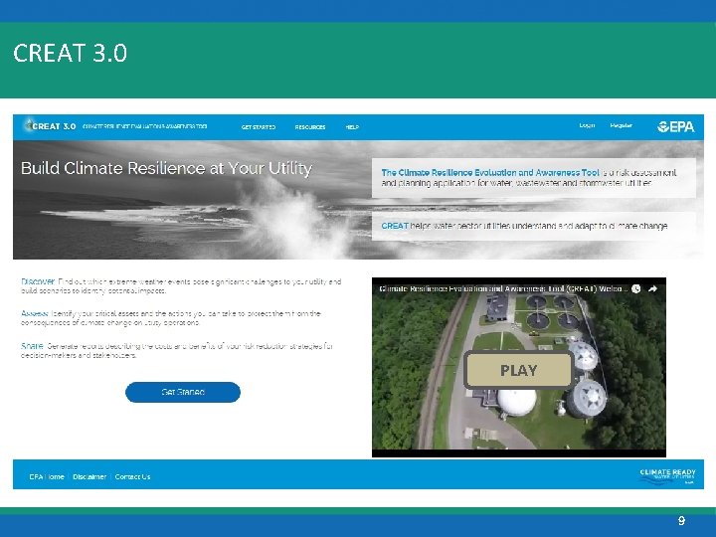Click the Share heading text in the feature list
This screenshot has height=537, width=716.
pyautogui.click(x=32, y=346)
